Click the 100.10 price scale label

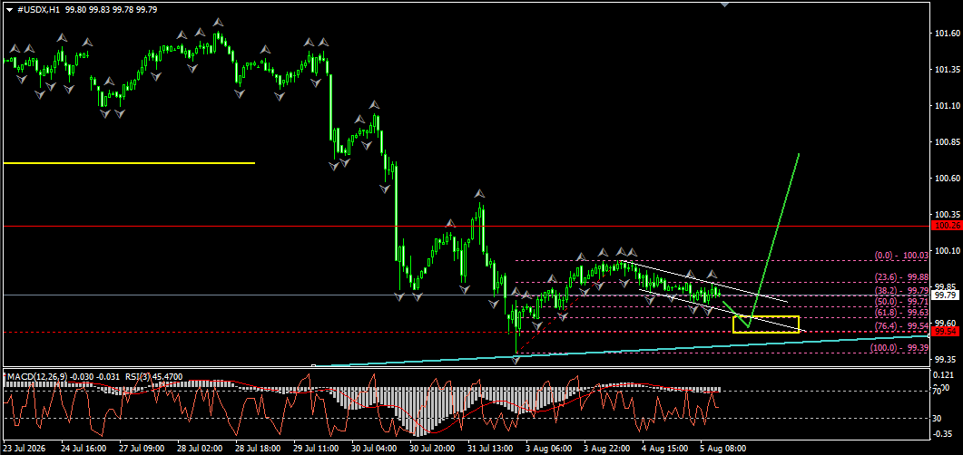point(946,251)
